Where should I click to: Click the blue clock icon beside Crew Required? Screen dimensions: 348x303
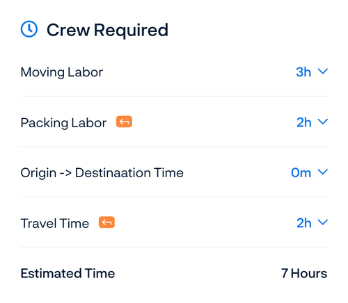pyautogui.click(x=29, y=29)
